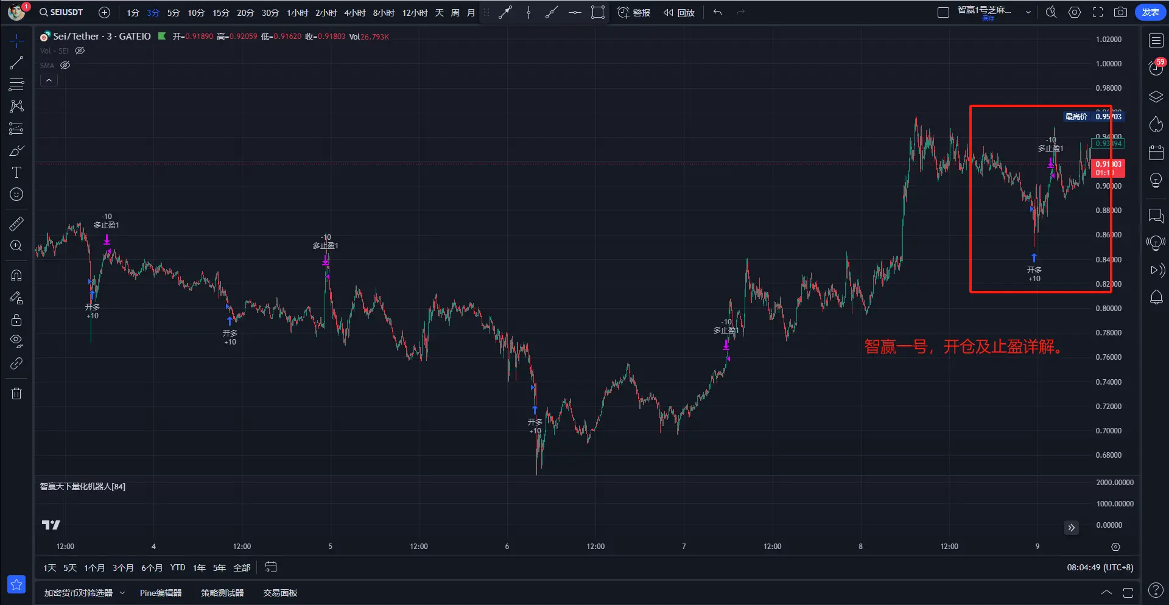
Task: Open quick search lightning icon
Action: pyautogui.click(x=1051, y=12)
